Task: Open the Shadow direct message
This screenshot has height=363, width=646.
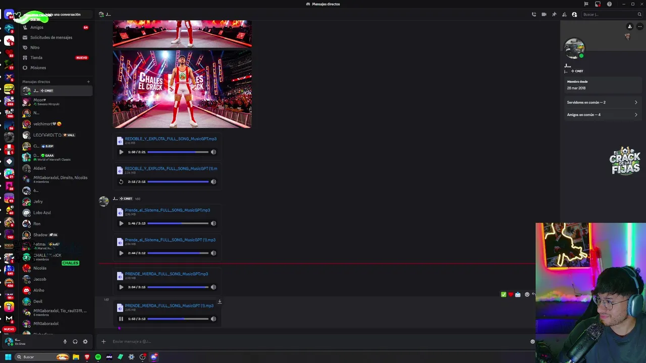Action: coord(56,235)
